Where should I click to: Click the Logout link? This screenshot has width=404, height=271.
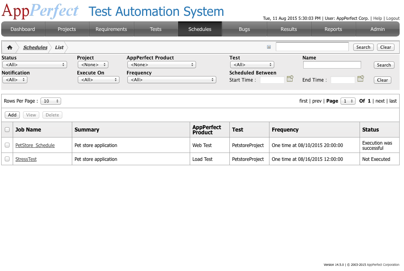(392, 18)
